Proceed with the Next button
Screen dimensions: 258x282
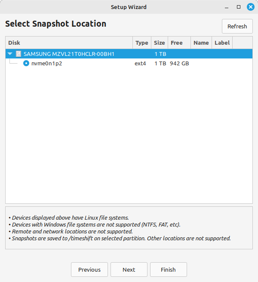(129, 270)
